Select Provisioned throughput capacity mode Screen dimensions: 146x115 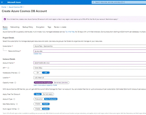point(43,82)
